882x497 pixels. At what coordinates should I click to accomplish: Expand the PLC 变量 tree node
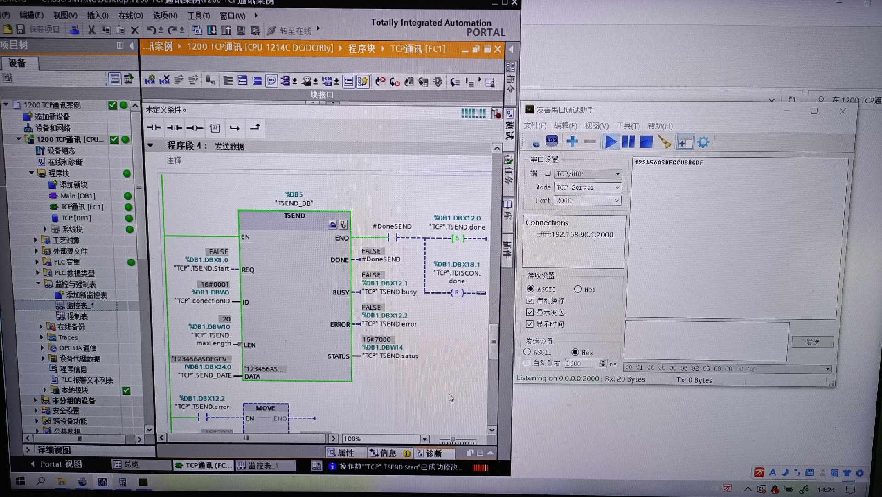coord(37,262)
